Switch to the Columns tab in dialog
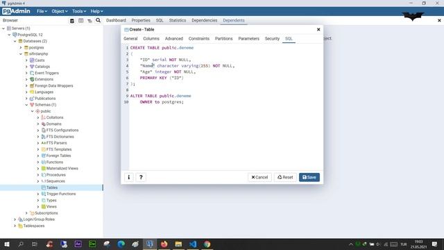This screenshot has width=444, height=250. tap(151, 39)
